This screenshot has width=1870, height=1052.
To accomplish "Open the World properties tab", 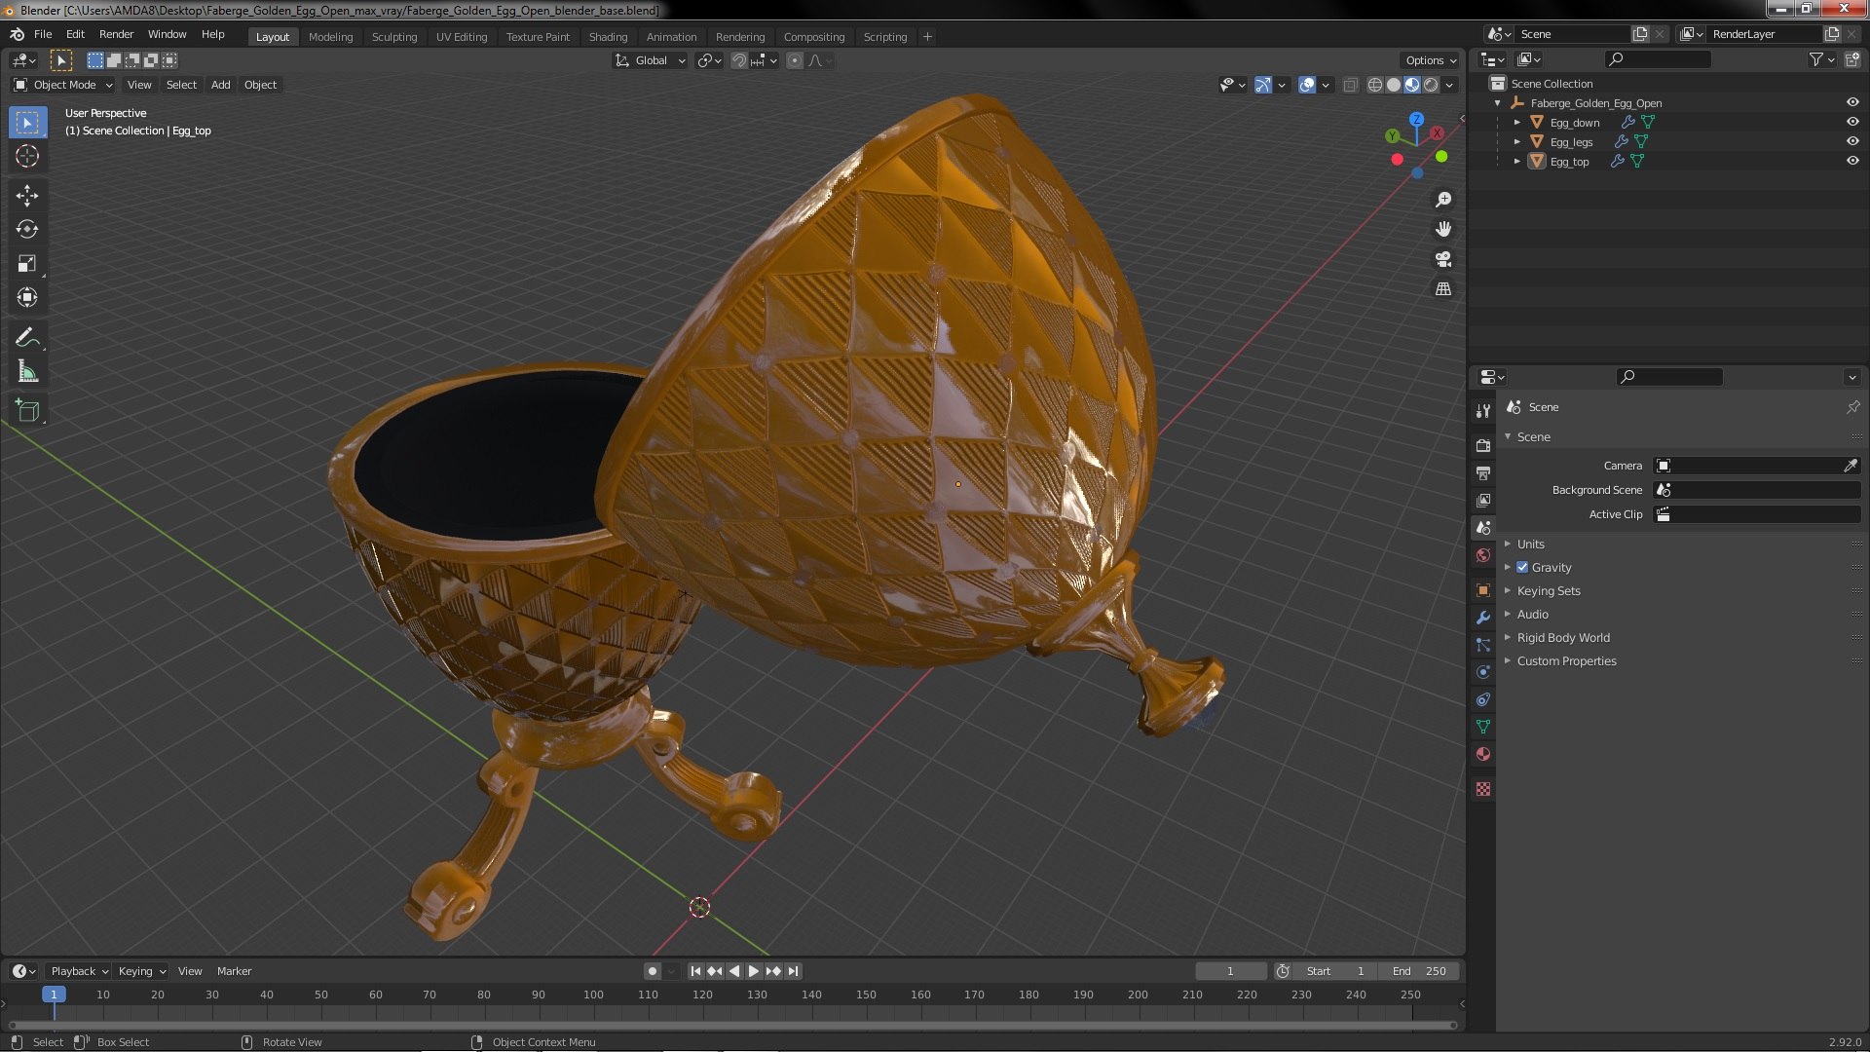I will pos(1482,555).
